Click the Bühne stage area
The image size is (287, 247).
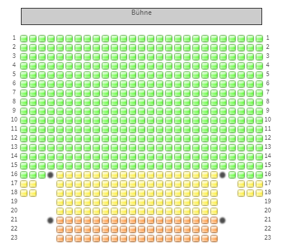click(142, 16)
